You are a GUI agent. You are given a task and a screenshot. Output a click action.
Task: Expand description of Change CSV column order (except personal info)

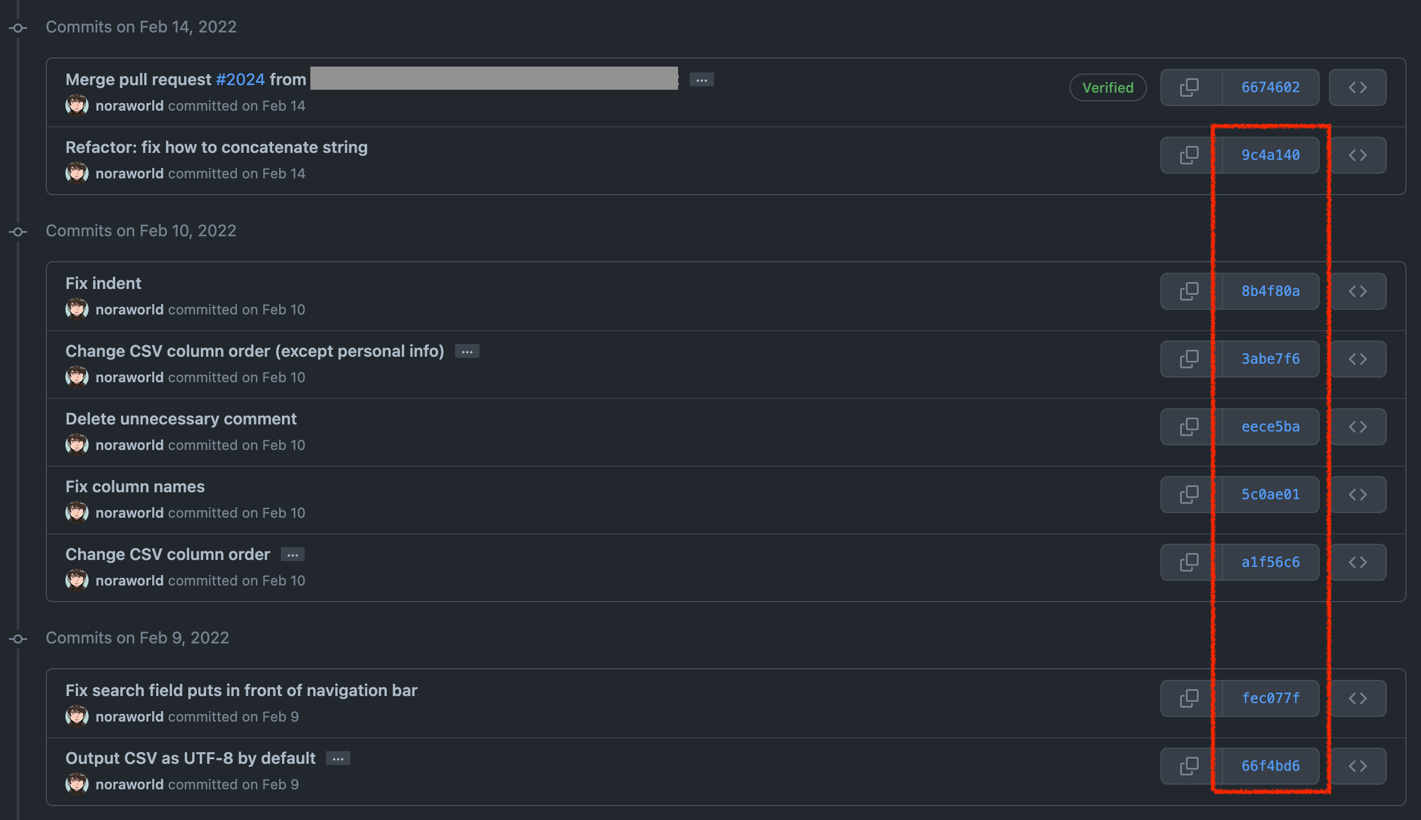[467, 352]
